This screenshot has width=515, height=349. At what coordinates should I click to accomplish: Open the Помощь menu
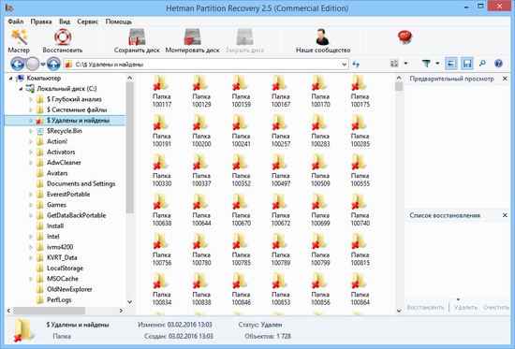[119, 22]
